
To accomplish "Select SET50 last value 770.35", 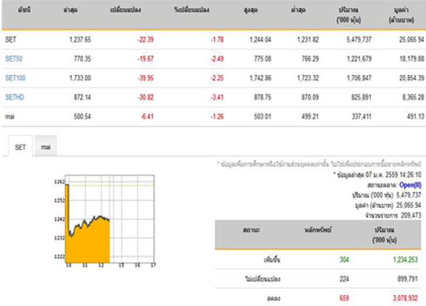I will pyautogui.click(x=83, y=58).
